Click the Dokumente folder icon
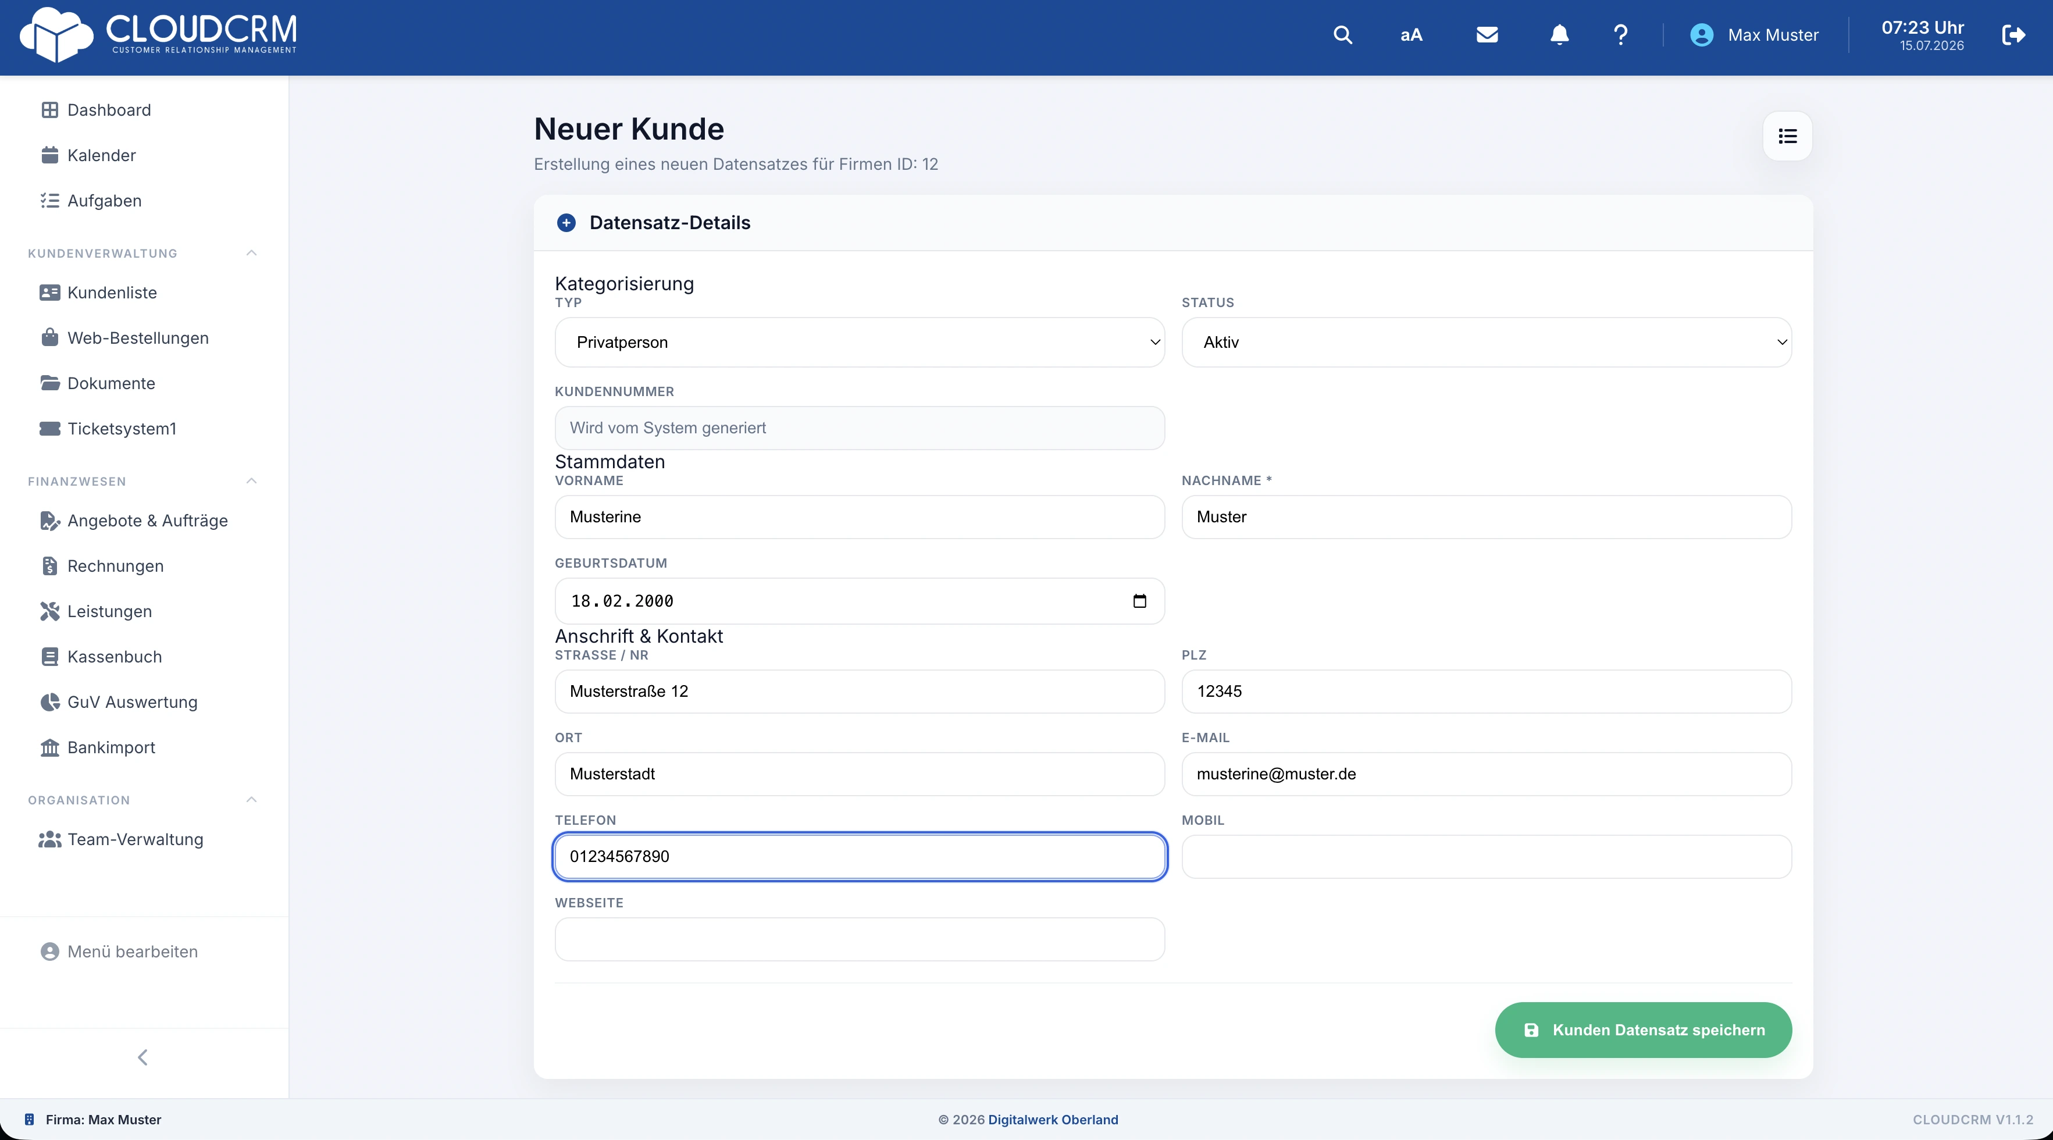Screen dimensions: 2053x1140 coord(49,383)
